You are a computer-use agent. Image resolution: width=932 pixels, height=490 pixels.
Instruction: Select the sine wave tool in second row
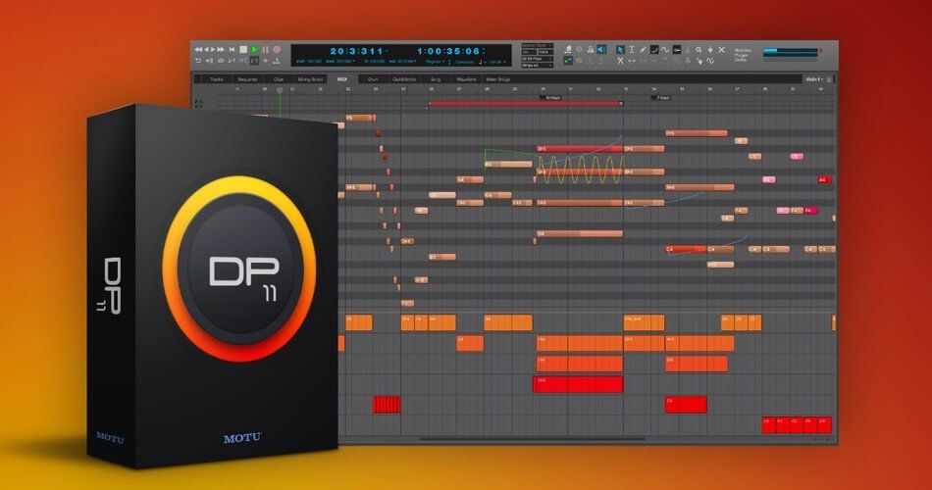tap(710, 61)
